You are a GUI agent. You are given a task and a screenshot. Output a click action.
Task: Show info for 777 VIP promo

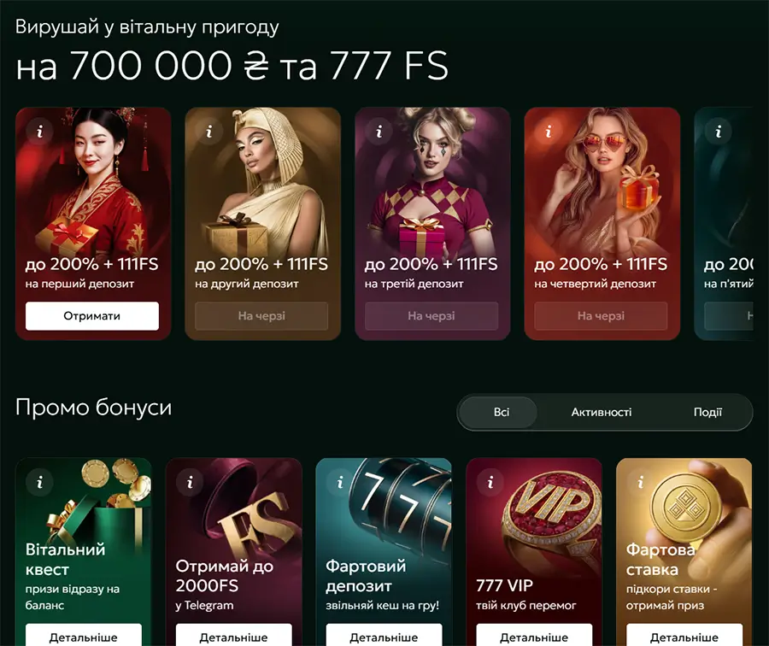(490, 483)
